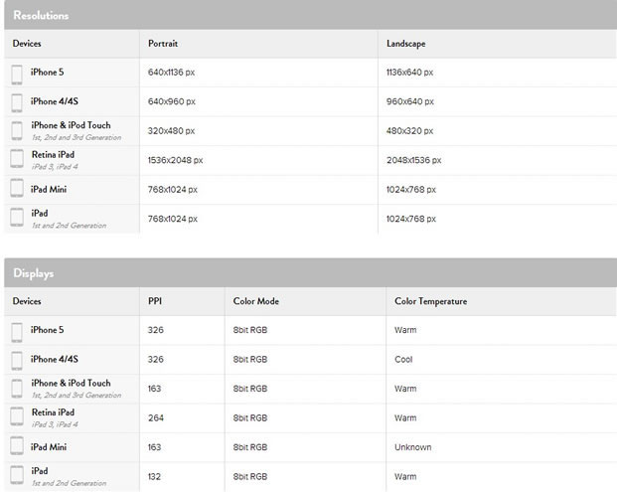Select iPhone & iPod Touch PPI value 163
Viewport: 617px width, 492px height.
[x=155, y=389]
